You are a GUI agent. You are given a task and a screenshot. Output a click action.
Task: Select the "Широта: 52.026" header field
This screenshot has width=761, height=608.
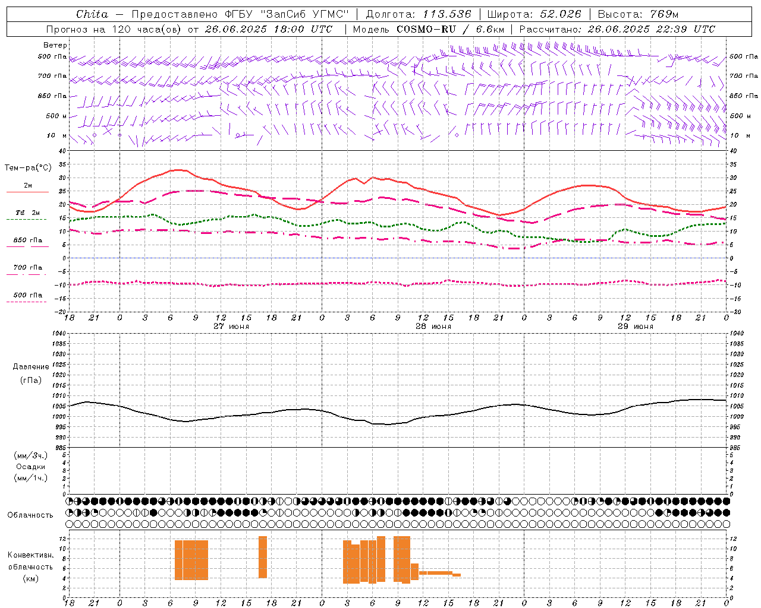[534, 14]
